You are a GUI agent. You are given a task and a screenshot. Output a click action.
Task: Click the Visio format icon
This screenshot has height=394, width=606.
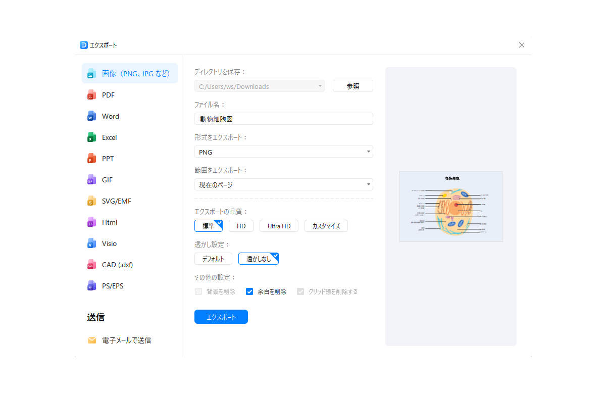click(x=91, y=243)
